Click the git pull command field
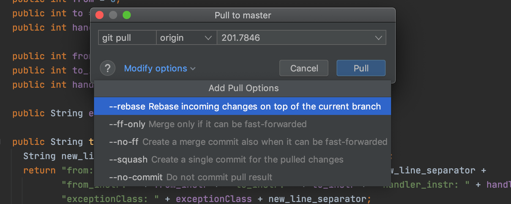511x204 pixels. pyautogui.click(x=127, y=38)
